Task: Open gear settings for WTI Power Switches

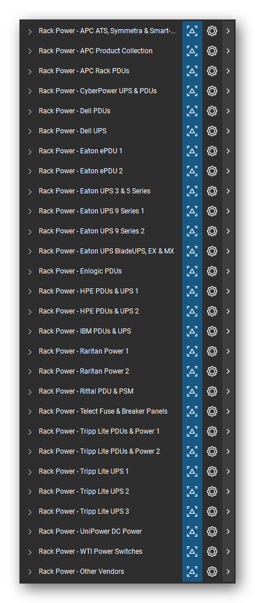Action: coord(212,552)
